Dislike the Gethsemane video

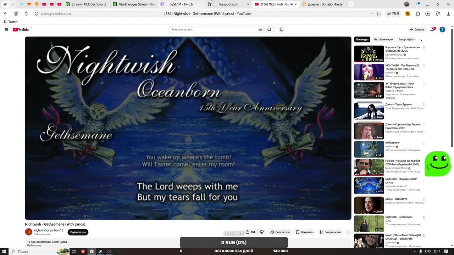click(262, 232)
